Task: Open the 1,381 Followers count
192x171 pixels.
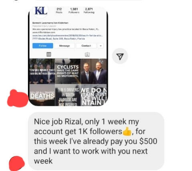Action: pos(74,11)
